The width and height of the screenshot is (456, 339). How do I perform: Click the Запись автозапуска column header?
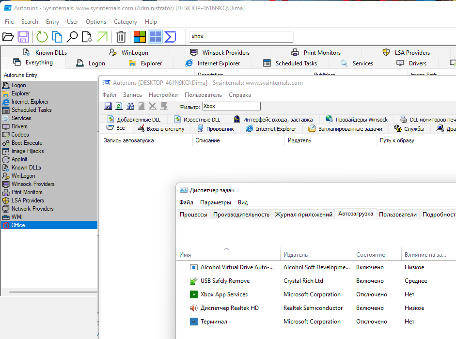click(x=146, y=140)
